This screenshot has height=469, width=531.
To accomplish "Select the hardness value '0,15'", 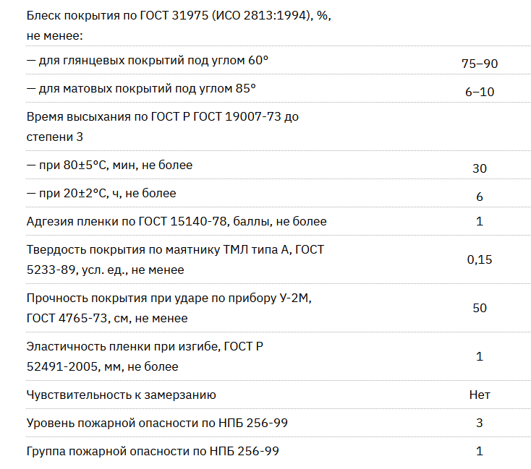I will coord(480,259).
